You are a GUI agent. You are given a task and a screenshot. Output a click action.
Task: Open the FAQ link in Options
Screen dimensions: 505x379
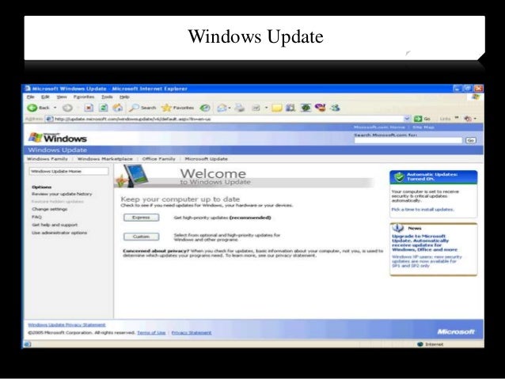36,217
